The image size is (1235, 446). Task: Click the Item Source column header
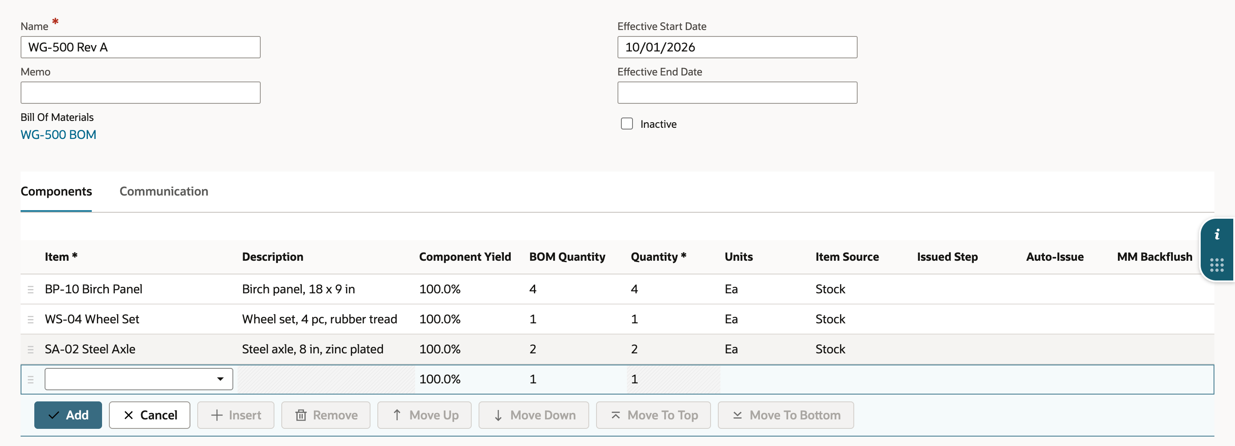tap(847, 257)
